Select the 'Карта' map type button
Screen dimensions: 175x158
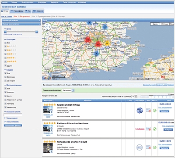point(155,24)
